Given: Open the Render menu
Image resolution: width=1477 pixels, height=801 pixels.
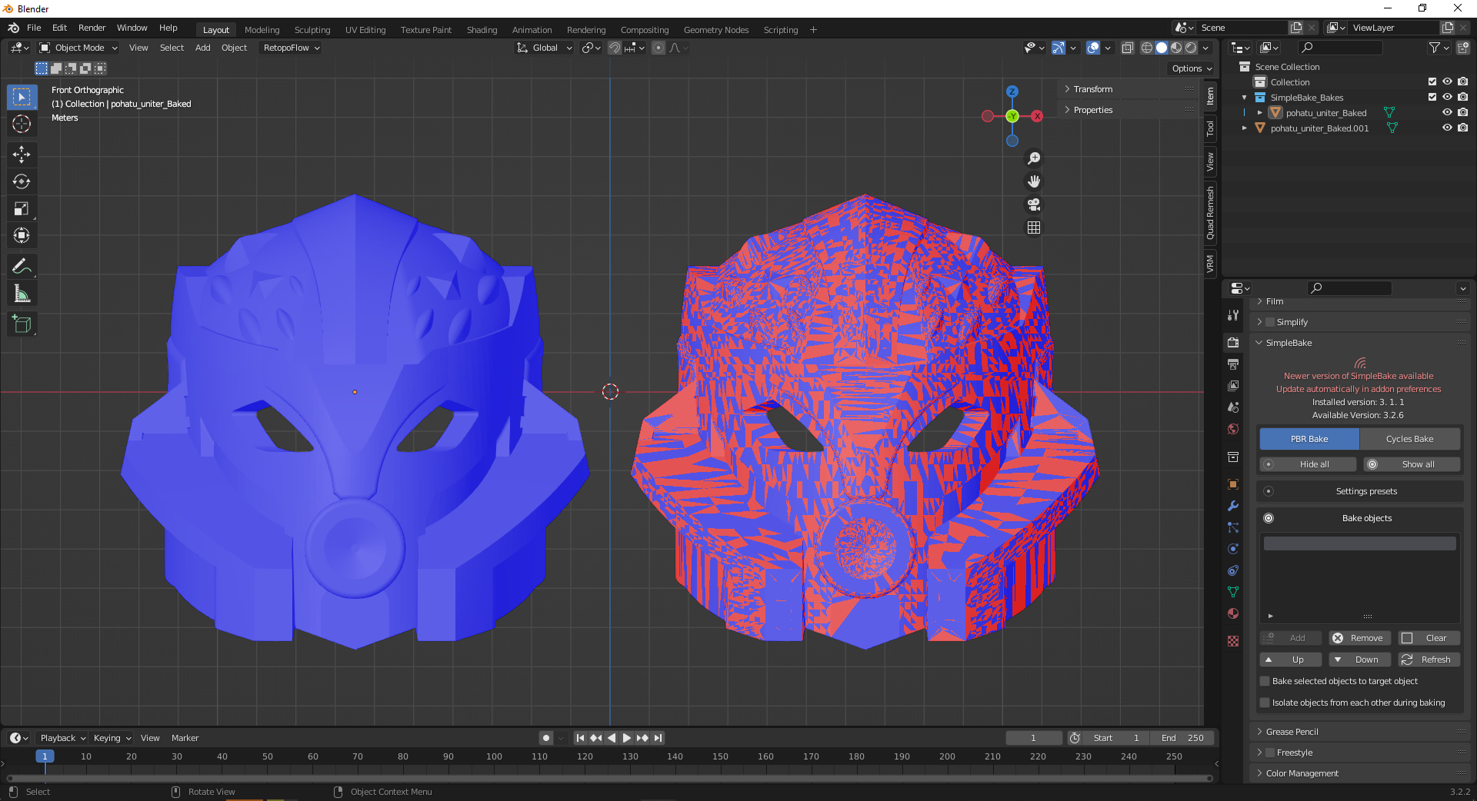Looking at the screenshot, I should [x=92, y=28].
